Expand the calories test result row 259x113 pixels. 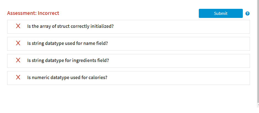(128, 78)
